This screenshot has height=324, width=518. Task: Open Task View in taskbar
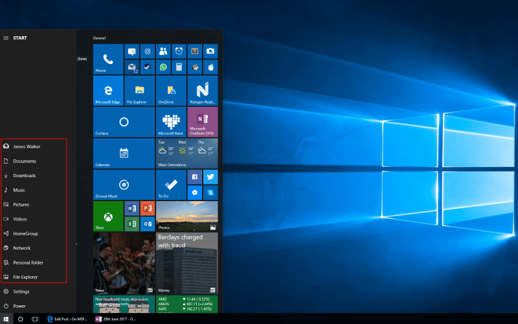[x=35, y=319]
